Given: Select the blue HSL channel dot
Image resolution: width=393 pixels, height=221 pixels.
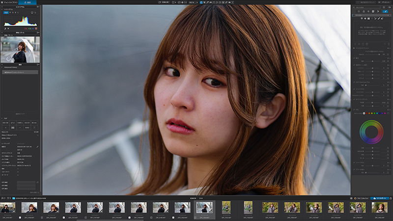Looking at the screenshot, I should [380, 113].
